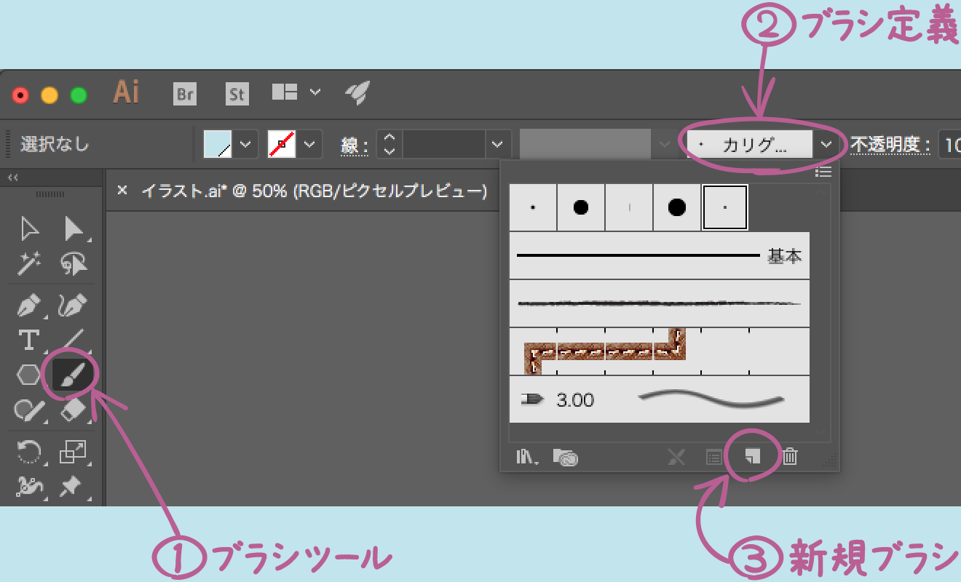Select the Paintbrush tool
Viewport: 961px width, 582px height.
point(74,375)
